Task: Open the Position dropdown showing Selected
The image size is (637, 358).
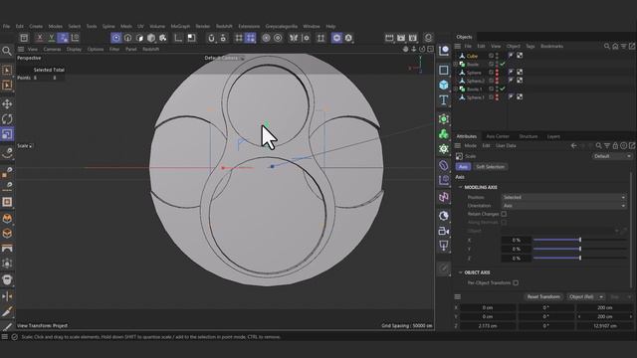Action: 564,197
